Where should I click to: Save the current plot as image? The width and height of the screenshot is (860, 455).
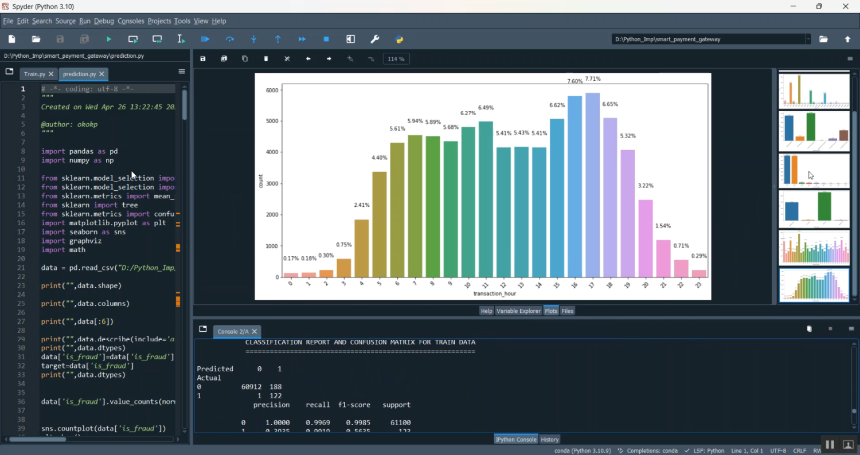point(202,58)
